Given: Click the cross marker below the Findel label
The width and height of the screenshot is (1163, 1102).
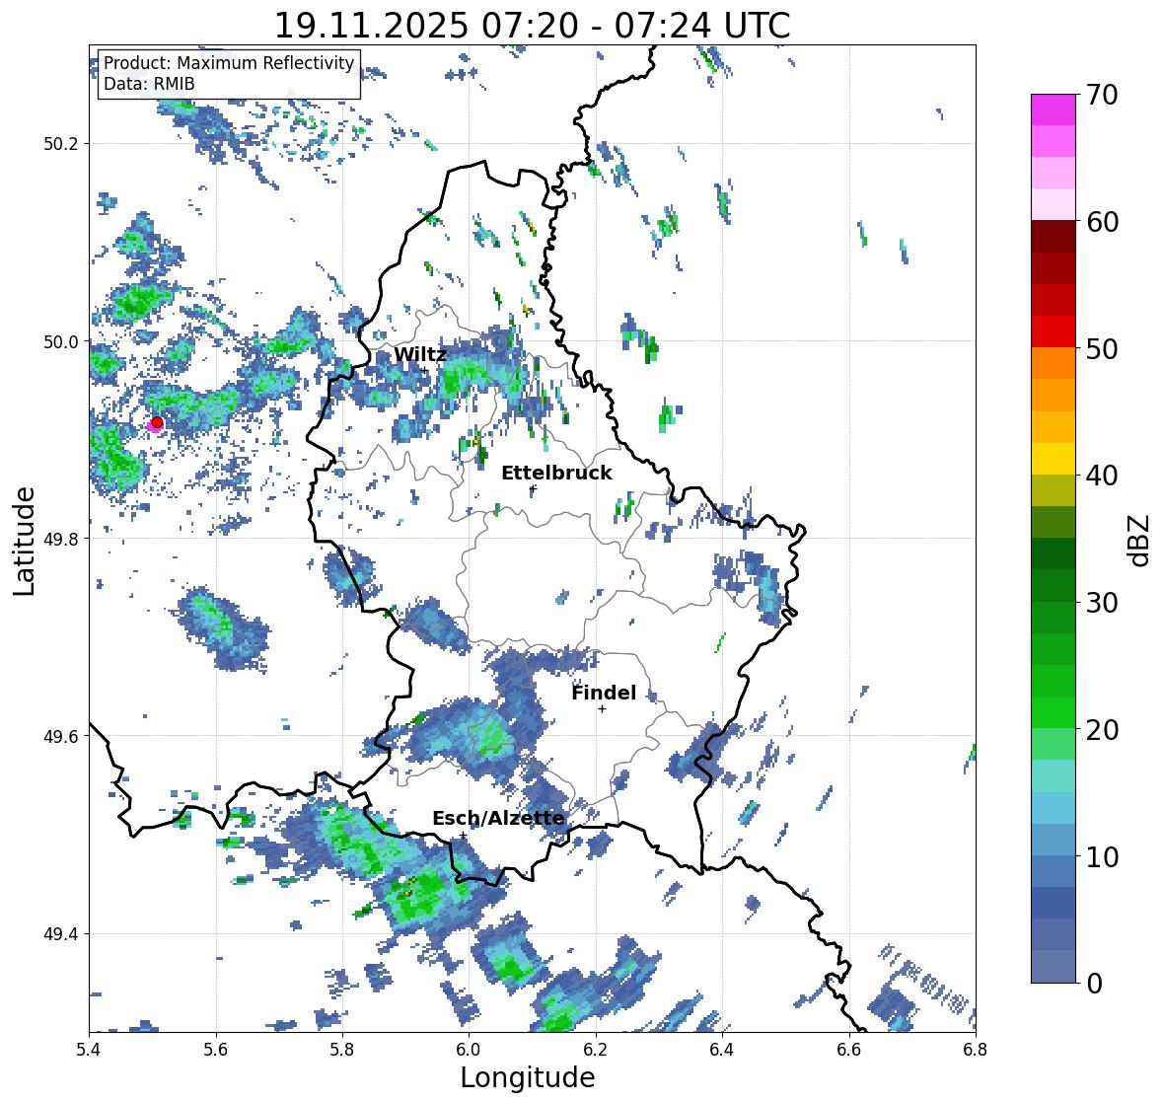Looking at the screenshot, I should tap(603, 709).
